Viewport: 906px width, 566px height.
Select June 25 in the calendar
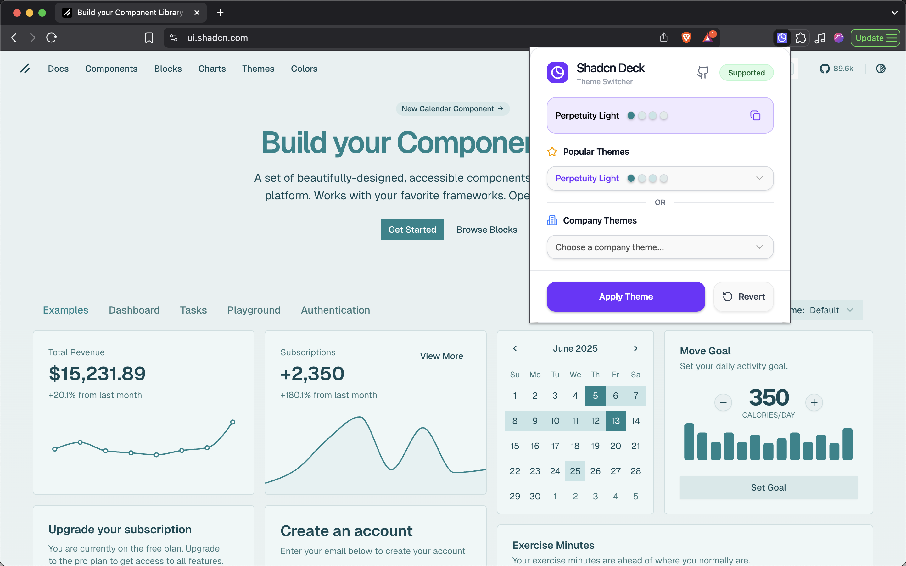[575, 471]
